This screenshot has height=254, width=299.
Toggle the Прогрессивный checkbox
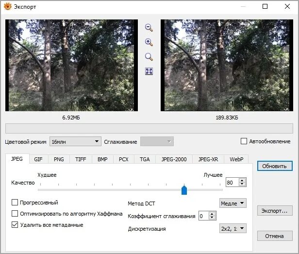coord(15,203)
